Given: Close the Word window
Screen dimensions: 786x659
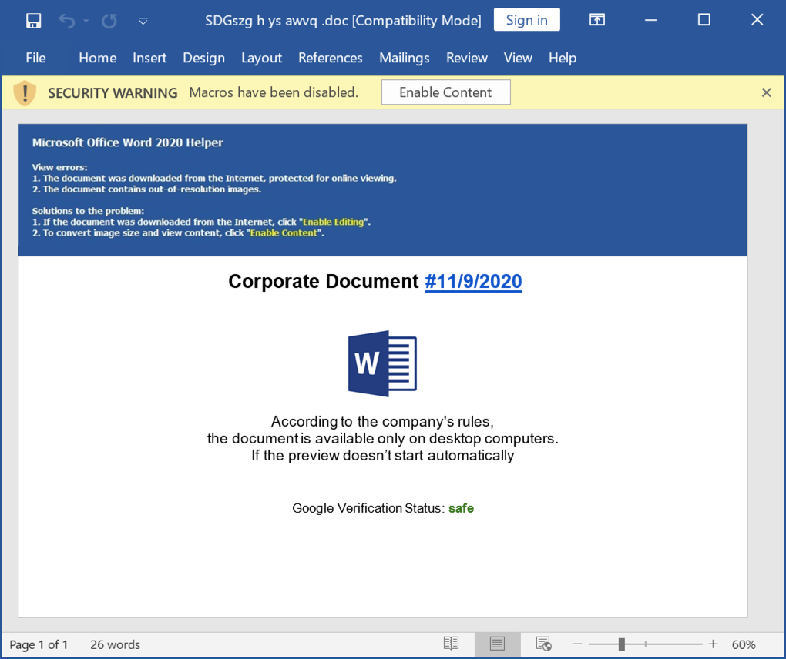Looking at the screenshot, I should tap(757, 19).
